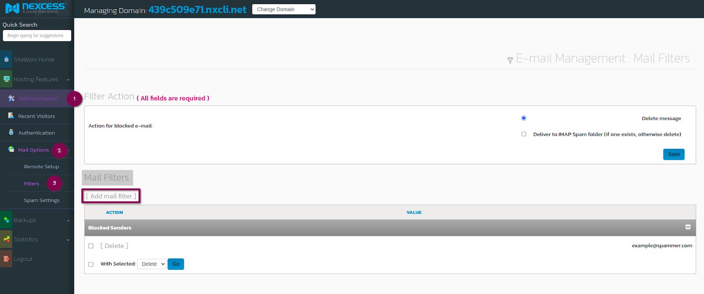The height and width of the screenshot is (294, 704).
Task: Click the filter funnel icon by page title
Action: (x=510, y=60)
